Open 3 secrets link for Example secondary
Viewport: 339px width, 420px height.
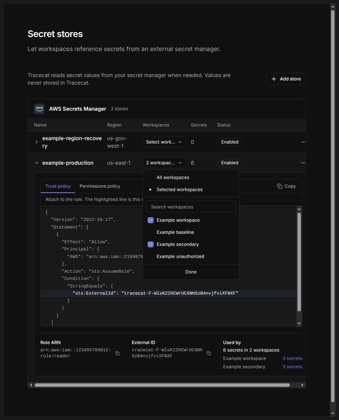click(292, 367)
